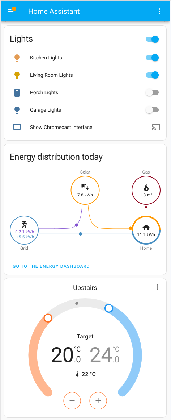Turn off Living Room Lights switch
The image size is (171, 420).
[152, 75]
